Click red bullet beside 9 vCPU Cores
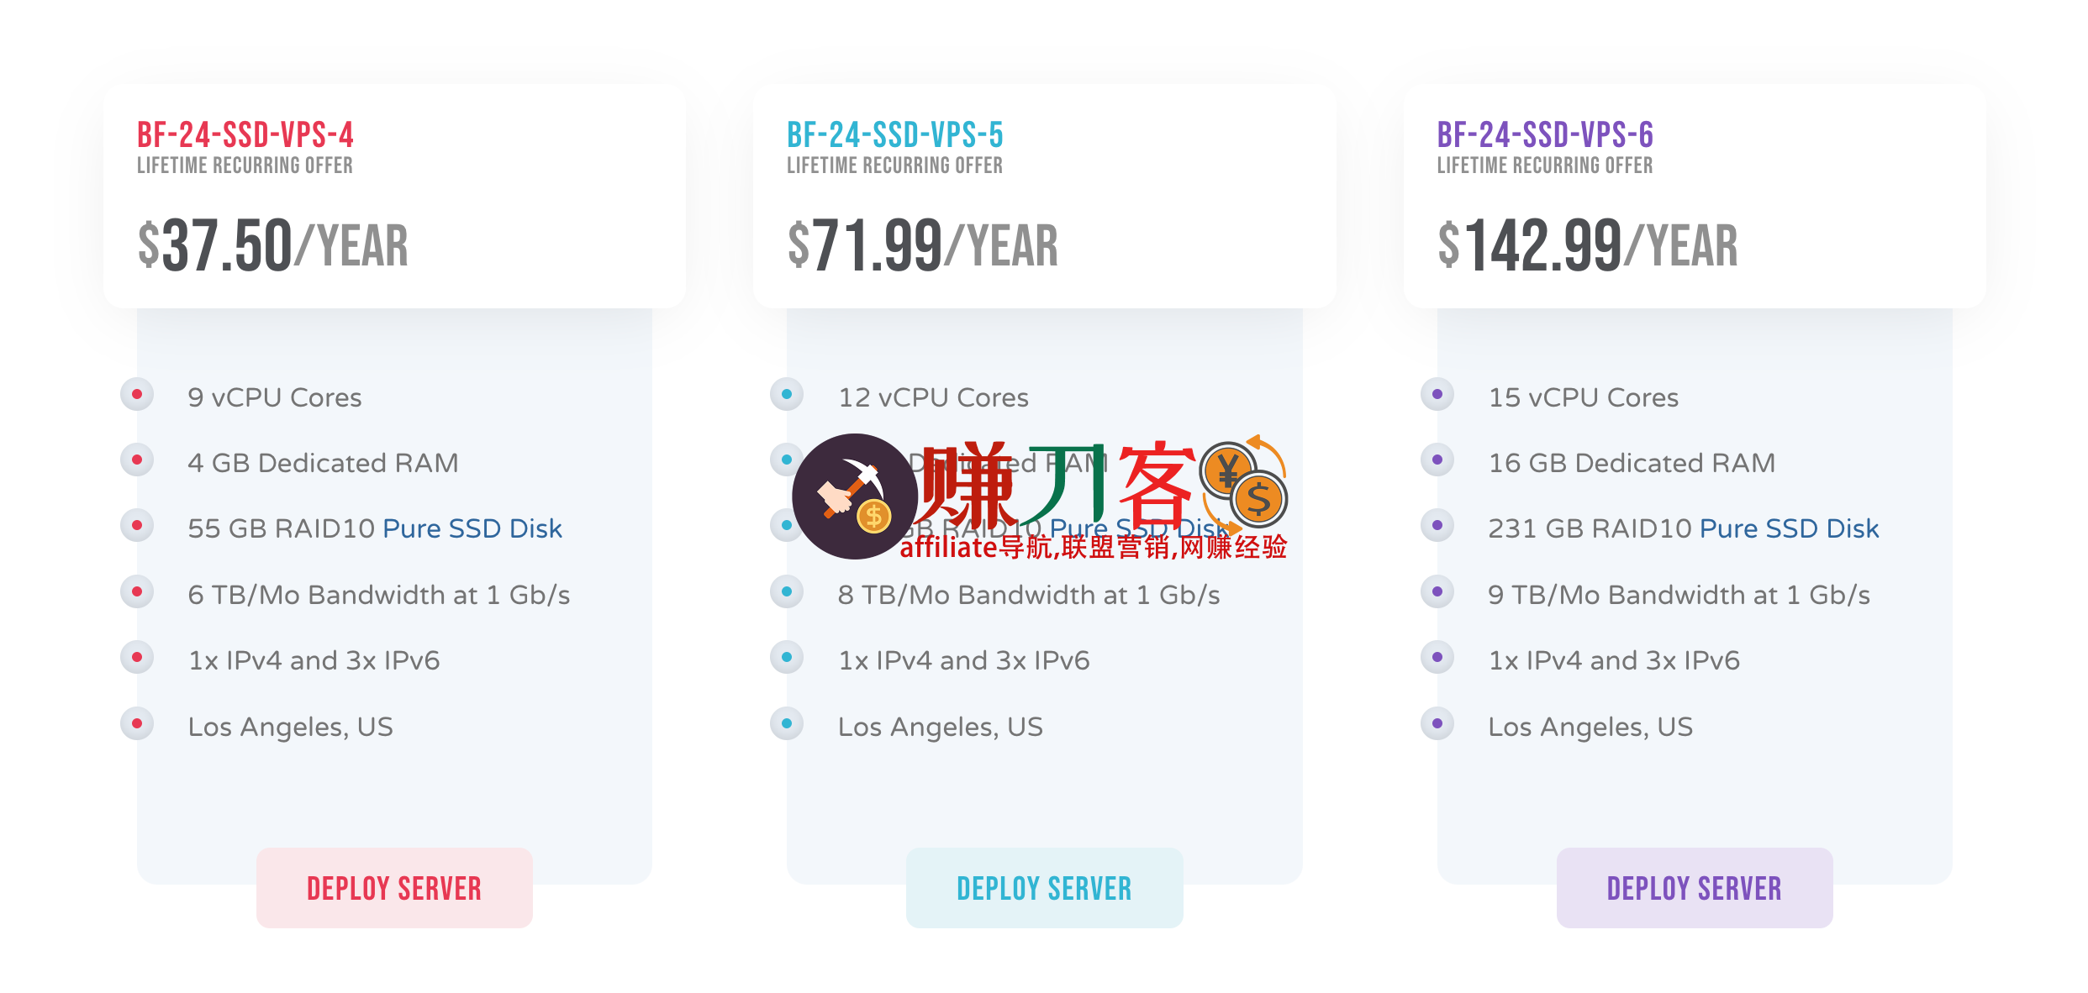The width and height of the screenshot is (2088, 993). coord(137,394)
